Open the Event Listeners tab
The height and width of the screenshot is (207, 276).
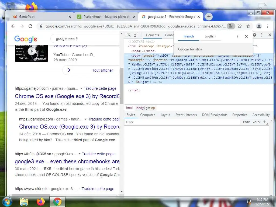186,115
